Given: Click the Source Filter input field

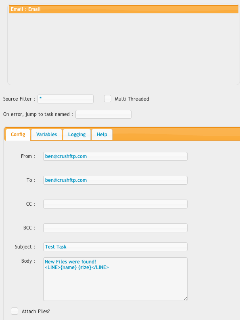Looking at the screenshot, I should 65,99.
